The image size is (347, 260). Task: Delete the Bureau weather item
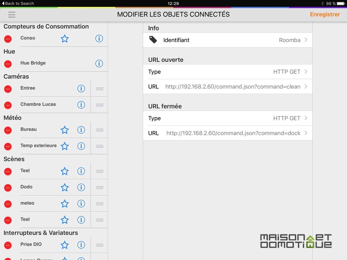click(x=8, y=130)
